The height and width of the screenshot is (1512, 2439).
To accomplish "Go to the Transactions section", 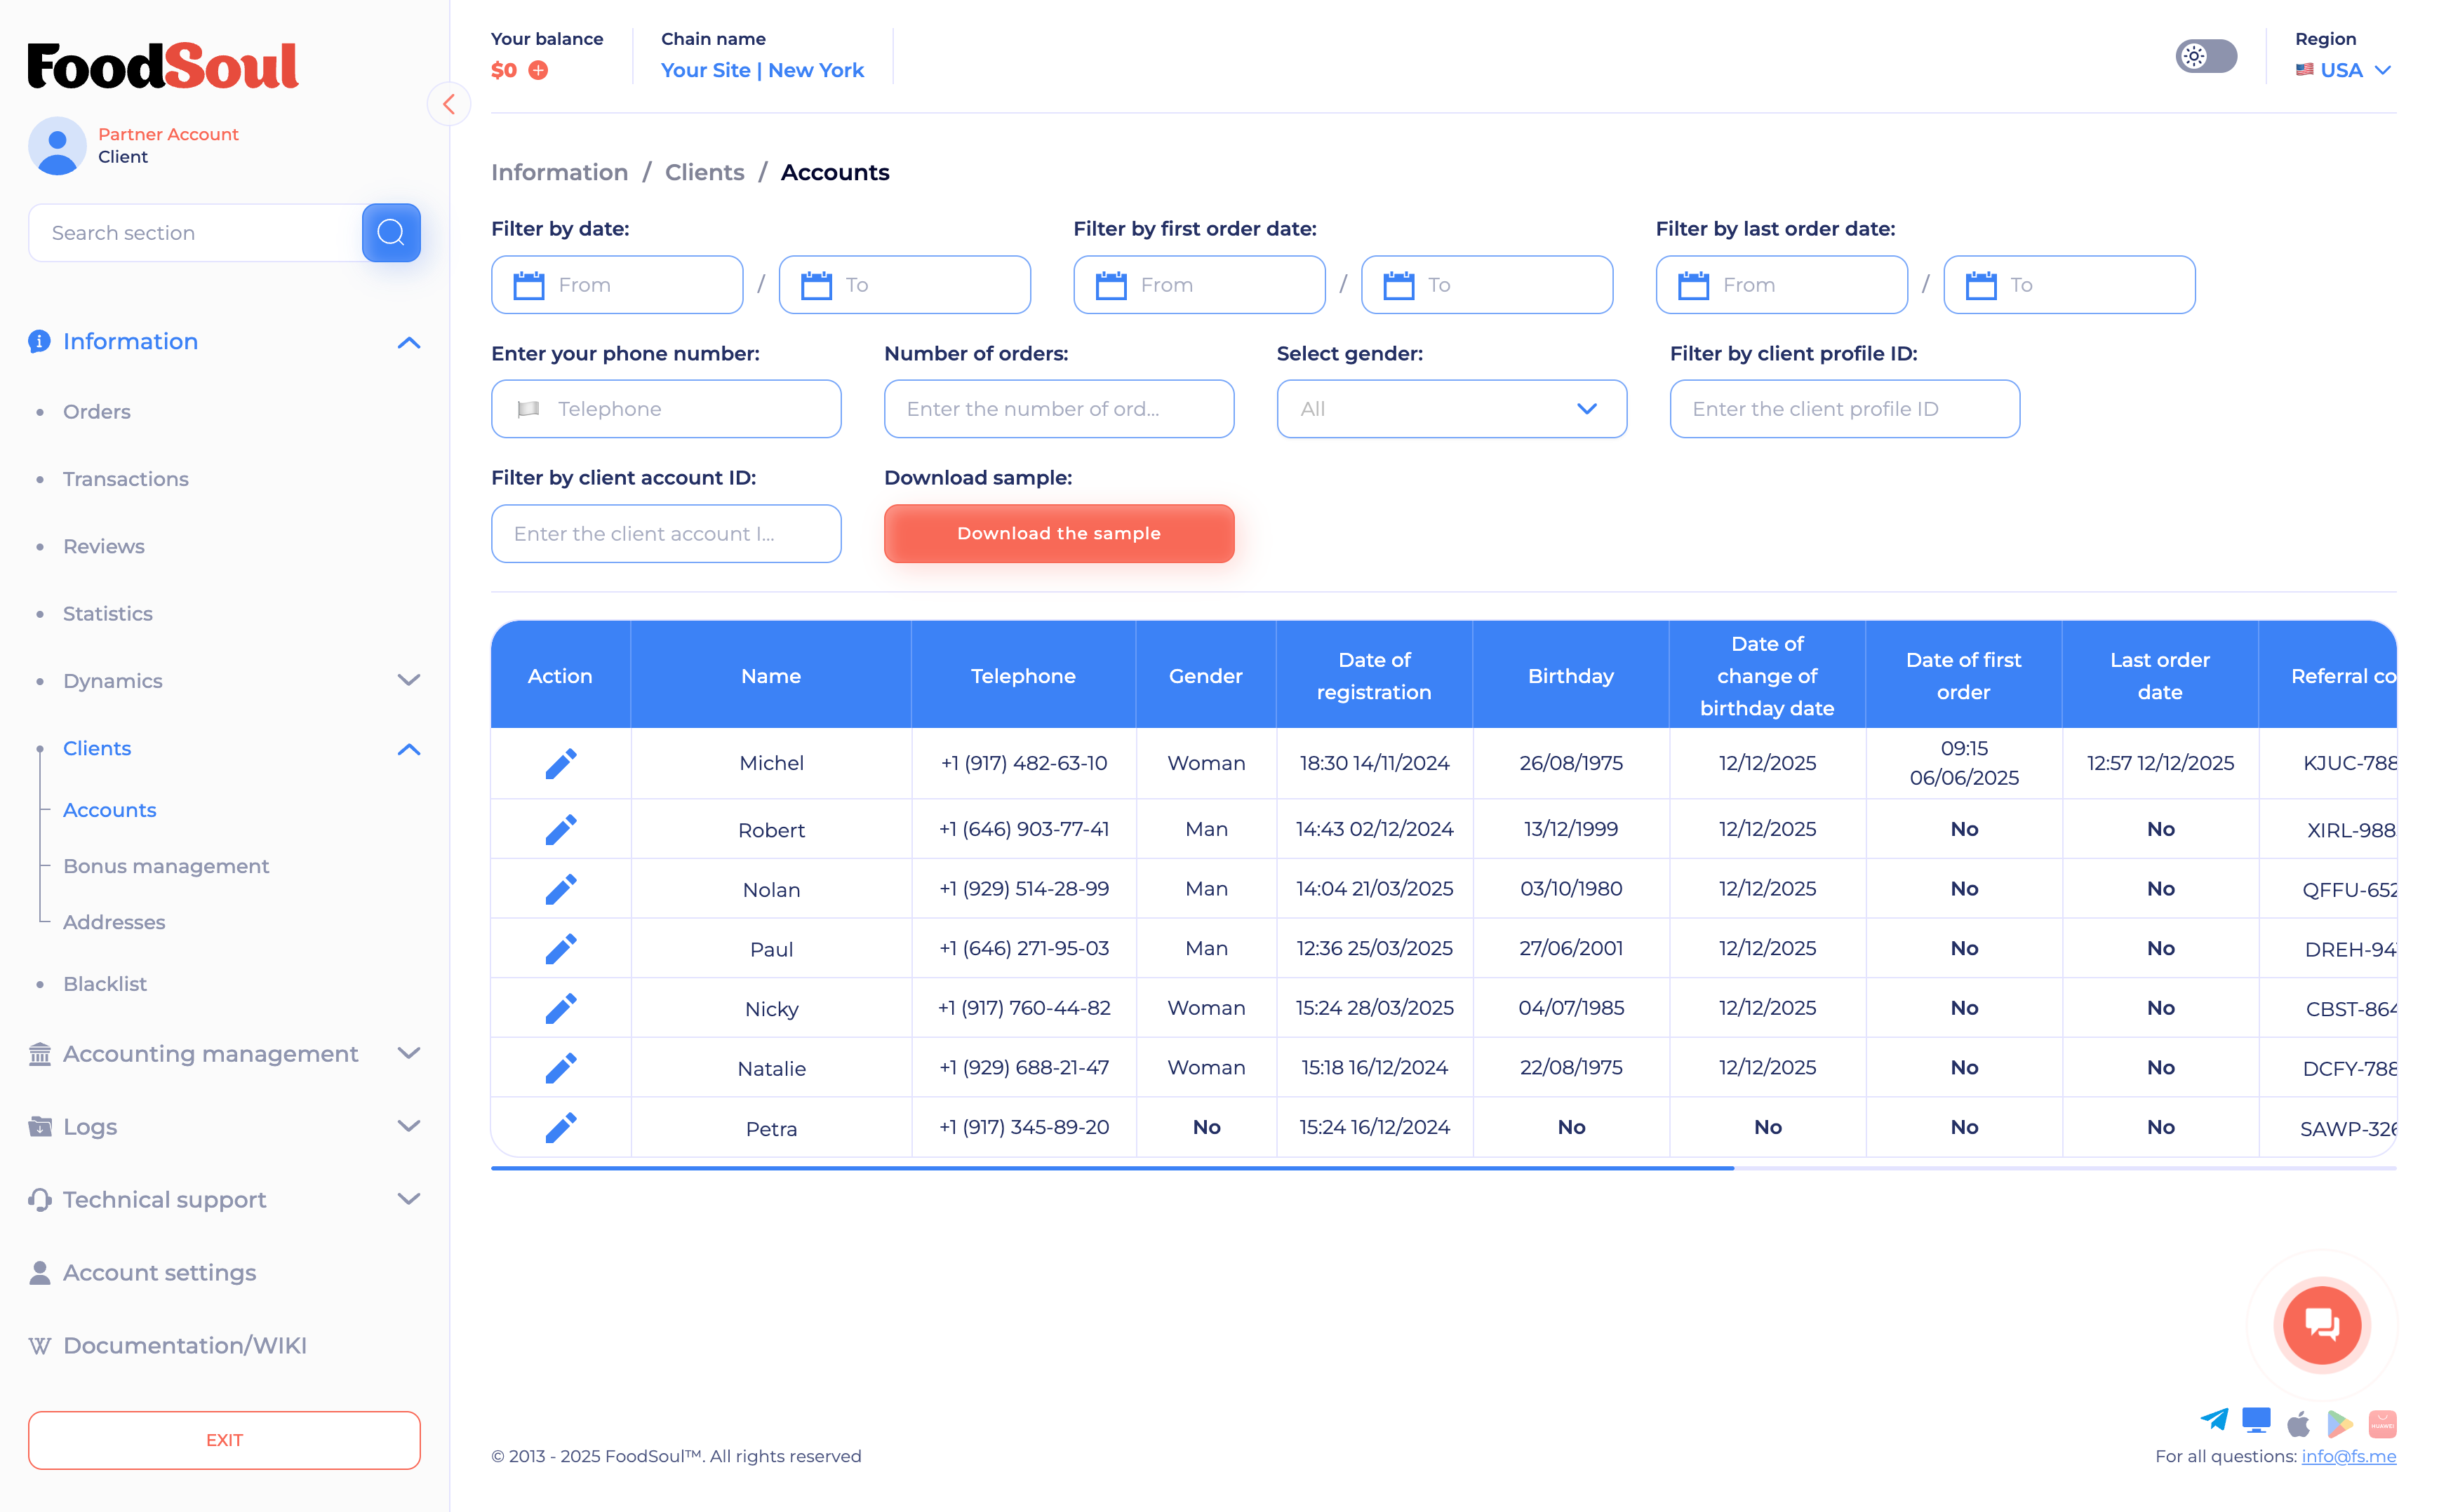I will tap(126, 479).
